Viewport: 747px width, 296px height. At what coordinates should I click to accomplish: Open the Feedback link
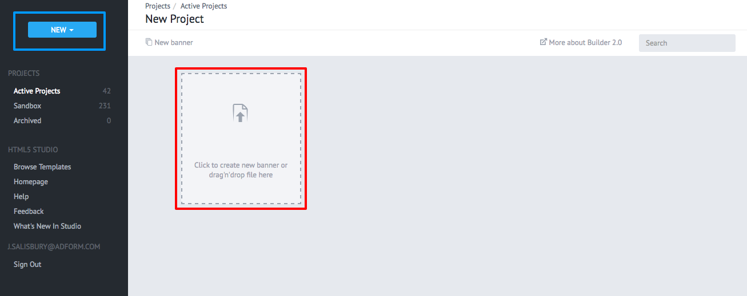pyautogui.click(x=29, y=211)
